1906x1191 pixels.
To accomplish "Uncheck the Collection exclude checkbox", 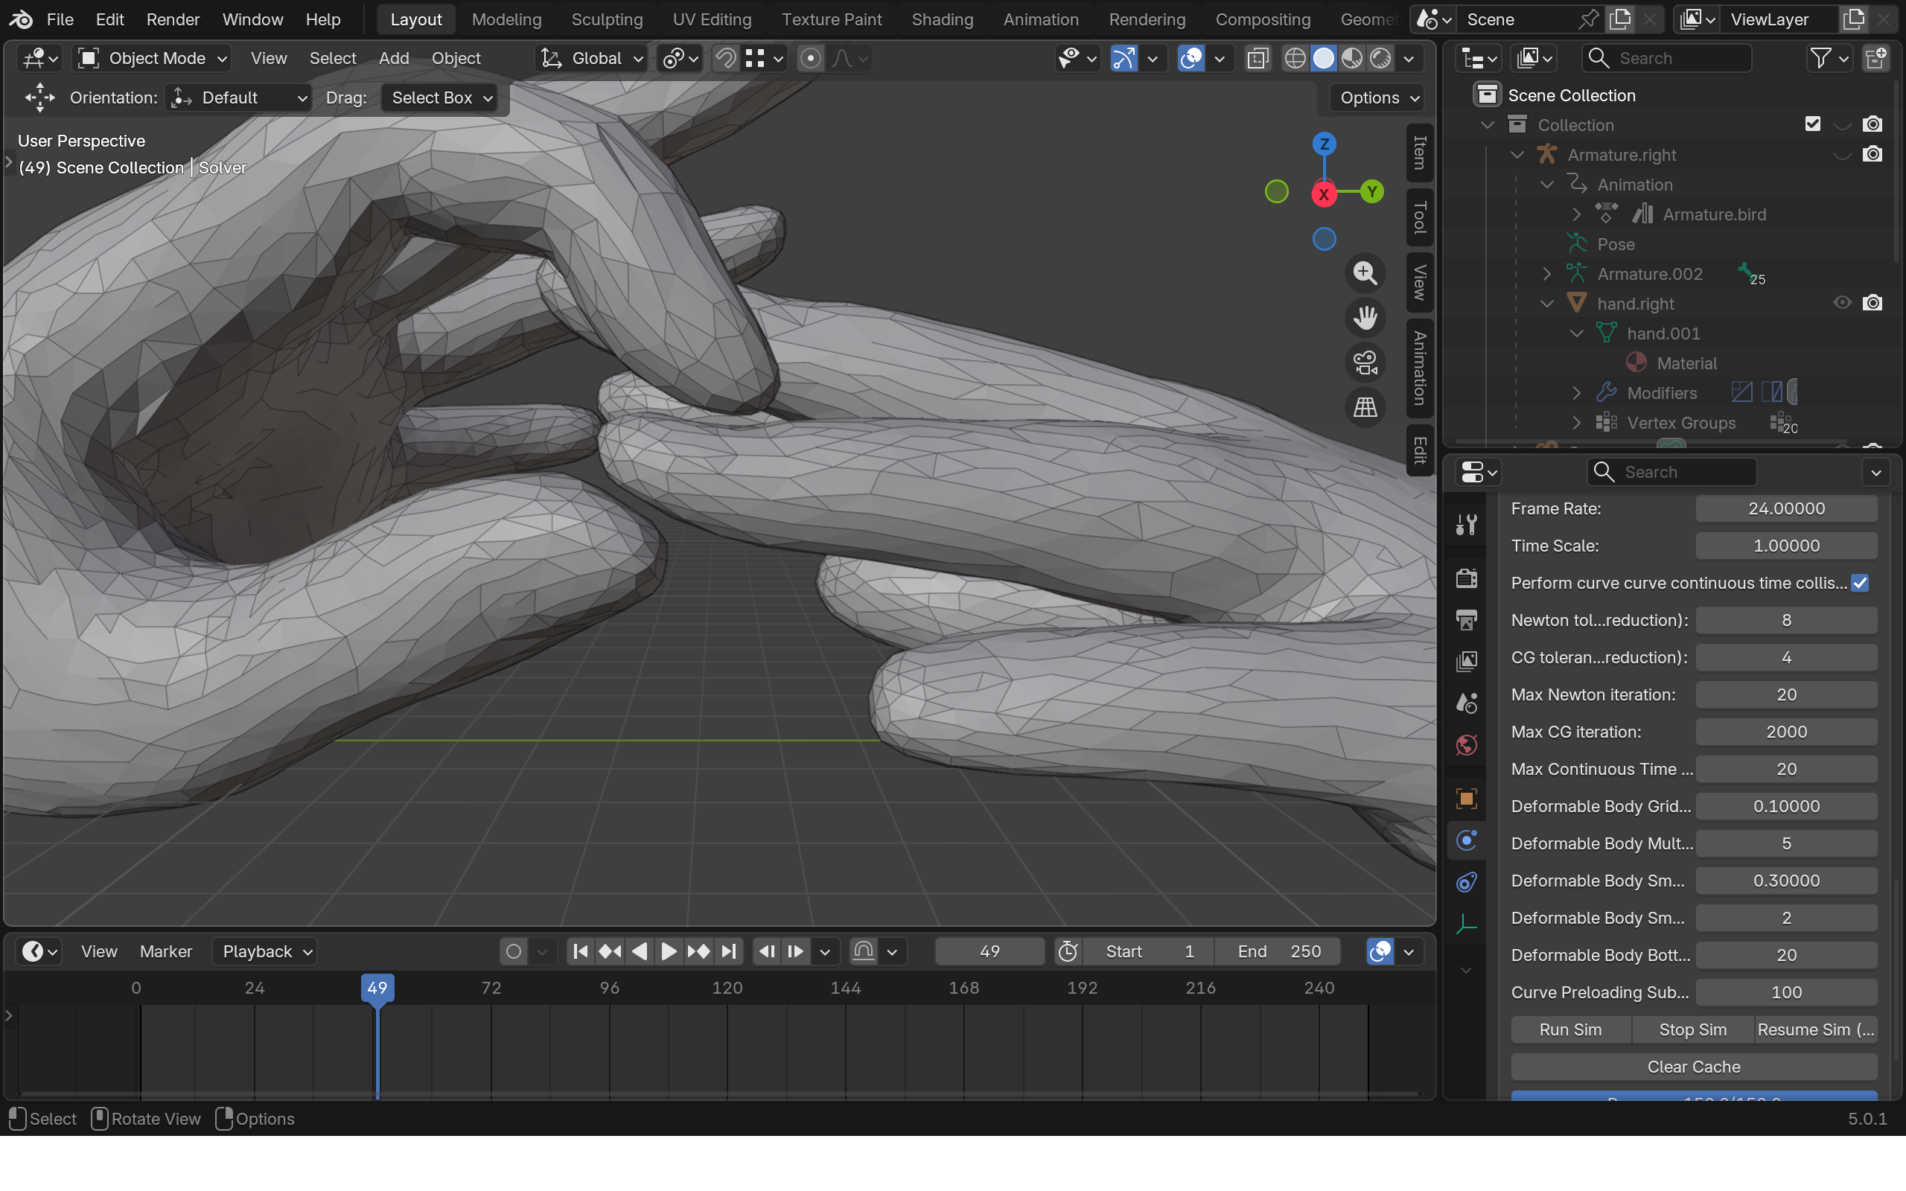I will [x=1812, y=124].
